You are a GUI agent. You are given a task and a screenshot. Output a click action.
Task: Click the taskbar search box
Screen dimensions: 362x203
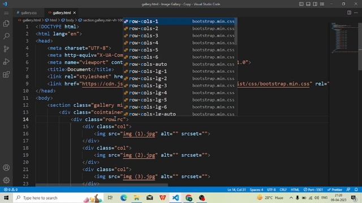[59, 198]
